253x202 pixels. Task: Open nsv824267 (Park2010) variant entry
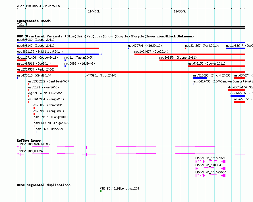click(x=202, y=46)
